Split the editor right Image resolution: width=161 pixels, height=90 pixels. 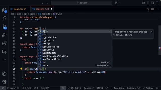(153, 9)
